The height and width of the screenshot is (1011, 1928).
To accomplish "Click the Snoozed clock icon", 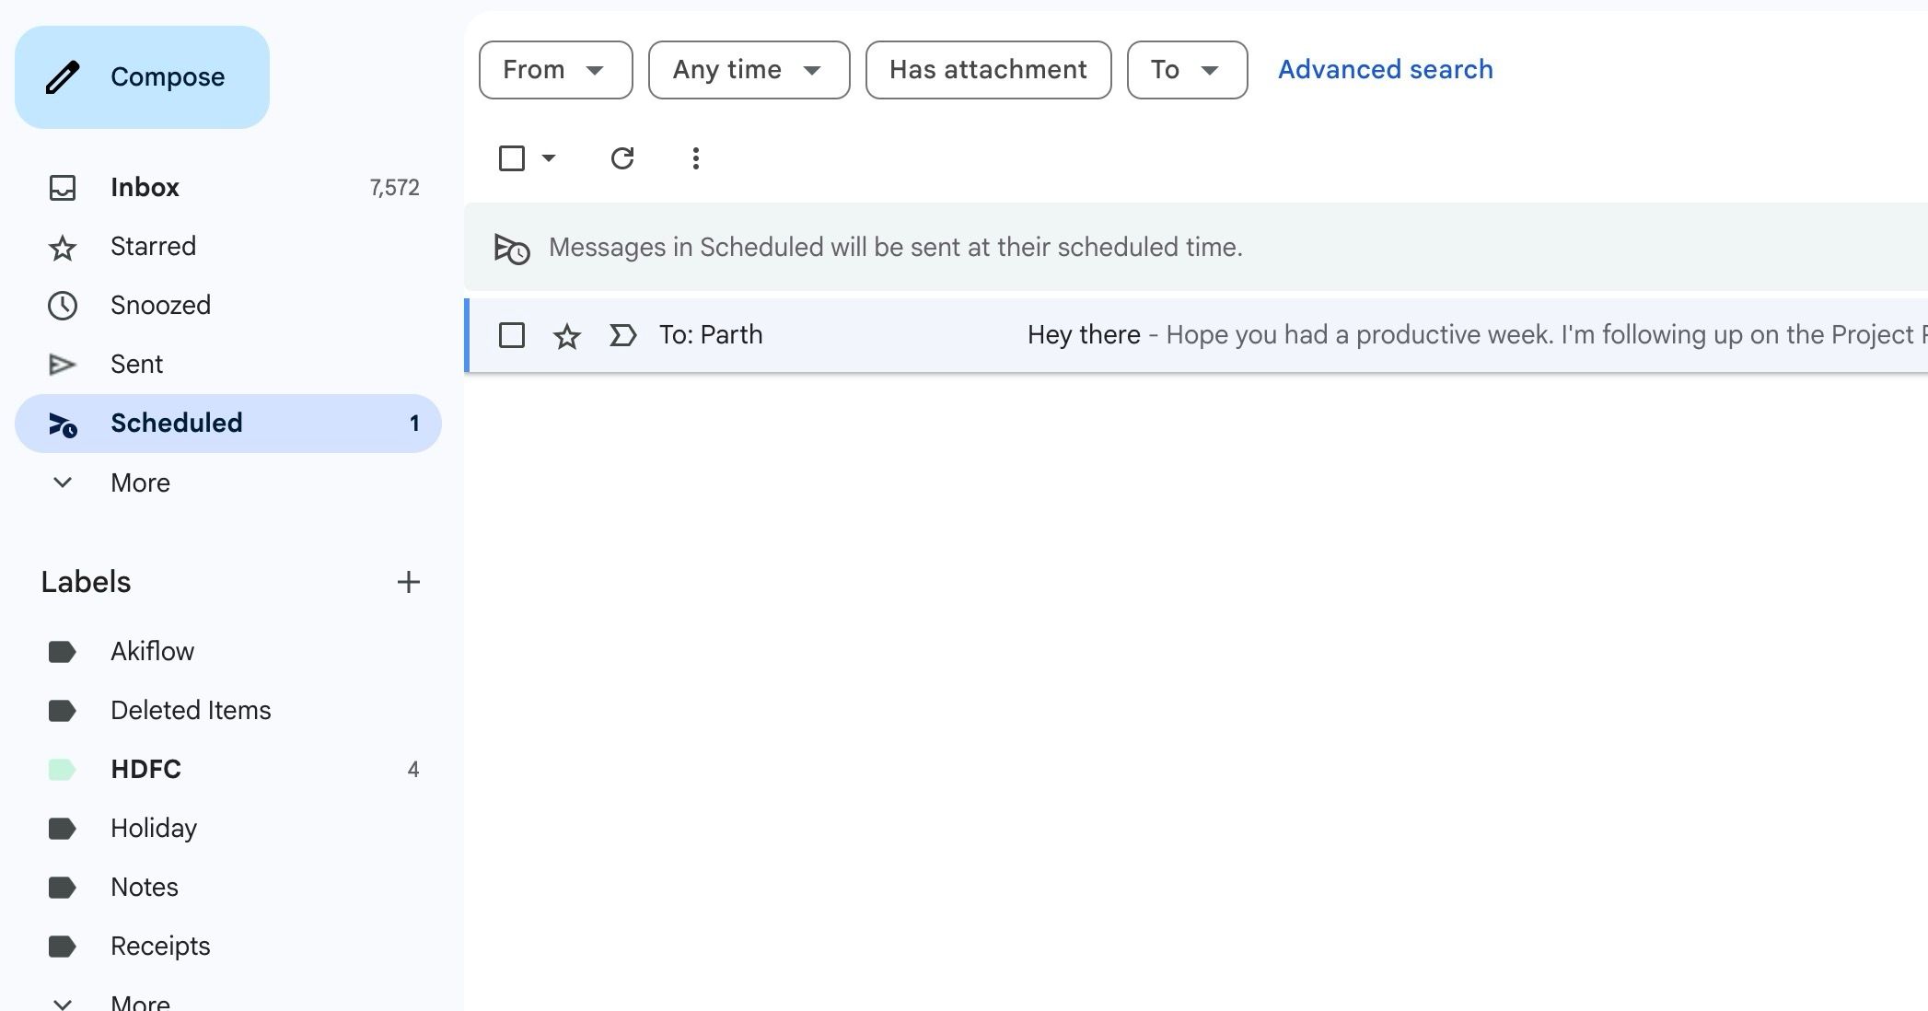I will tap(63, 306).
